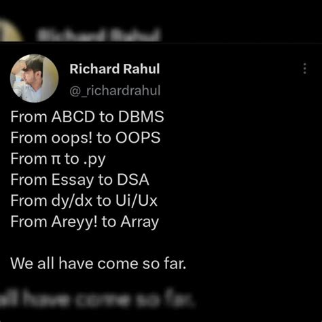
Task: Open the Richard Rahul display name
Action: click(115, 69)
